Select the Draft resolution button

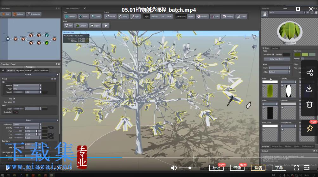pos(169,17)
